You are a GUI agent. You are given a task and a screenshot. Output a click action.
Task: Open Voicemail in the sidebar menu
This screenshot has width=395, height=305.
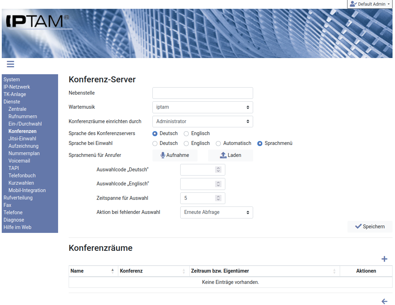(x=19, y=161)
